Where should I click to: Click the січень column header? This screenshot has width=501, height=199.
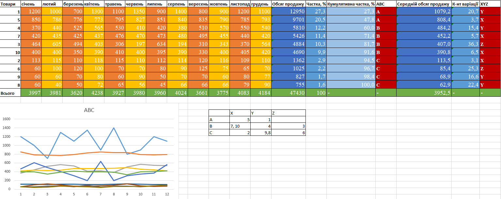tap(31, 4)
